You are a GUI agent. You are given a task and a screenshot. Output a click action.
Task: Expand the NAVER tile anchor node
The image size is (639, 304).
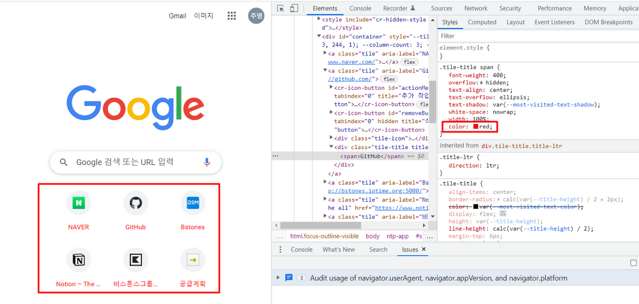(x=325, y=53)
